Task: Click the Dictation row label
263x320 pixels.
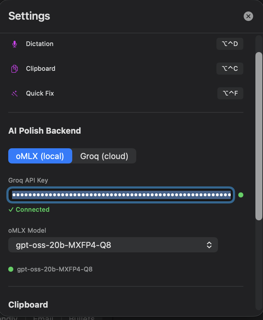Action: pos(40,44)
